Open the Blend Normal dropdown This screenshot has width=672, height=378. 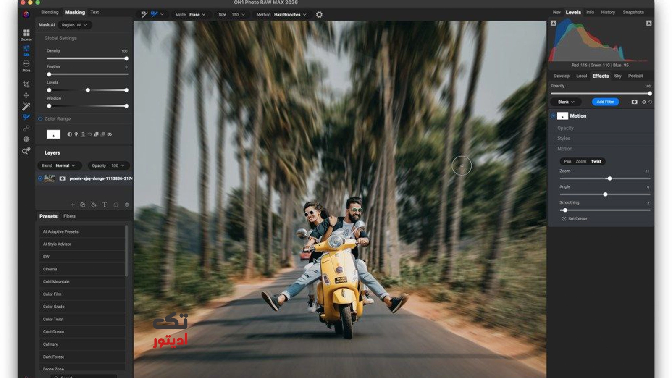pyautogui.click(x=59, y=165)
